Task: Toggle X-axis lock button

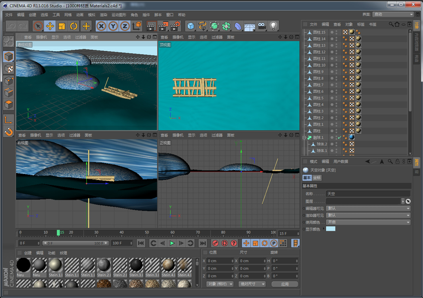Action: [101, 26]
